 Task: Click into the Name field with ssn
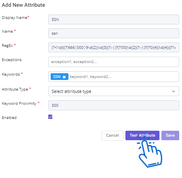(114, 33)
